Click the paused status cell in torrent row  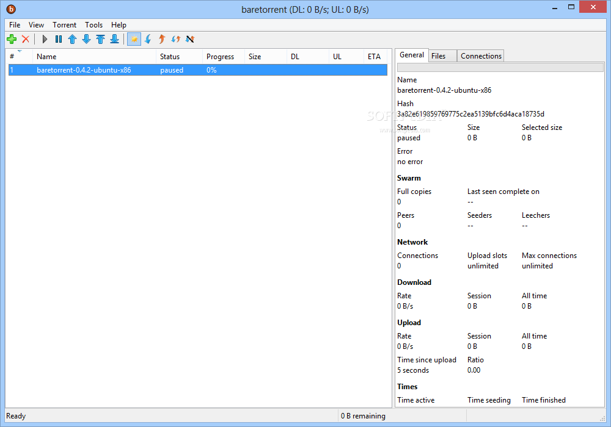click(172, 70)
